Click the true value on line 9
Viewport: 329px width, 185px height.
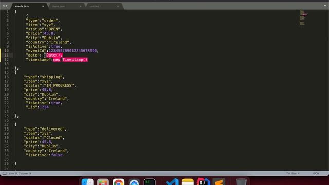pos(56,47)
